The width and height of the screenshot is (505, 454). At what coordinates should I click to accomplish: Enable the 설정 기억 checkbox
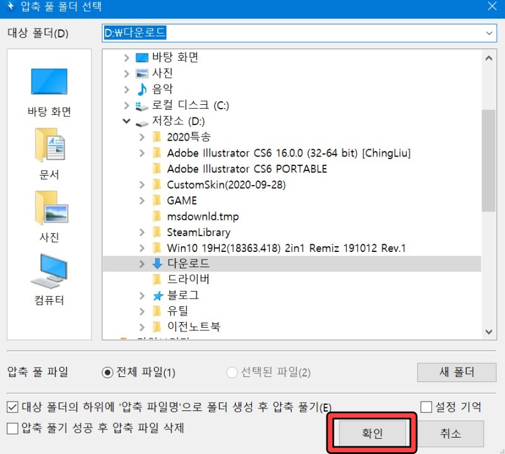(425, 407)
